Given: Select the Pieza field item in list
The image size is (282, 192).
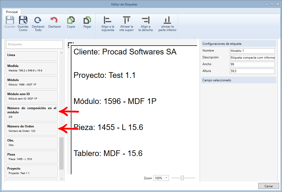Looking at the screenshot, I should tap(32, 157).
